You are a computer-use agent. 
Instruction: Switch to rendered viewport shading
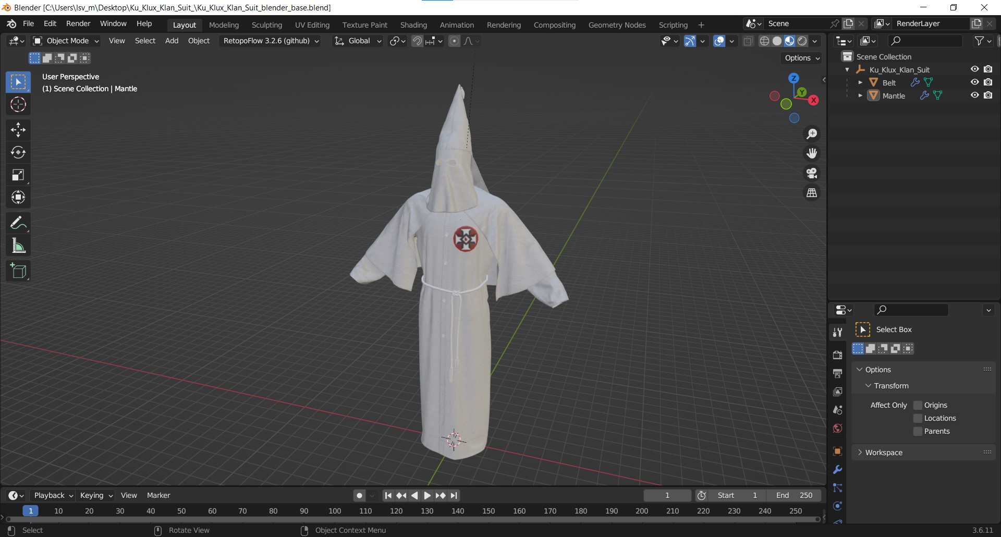coord(802,41)
